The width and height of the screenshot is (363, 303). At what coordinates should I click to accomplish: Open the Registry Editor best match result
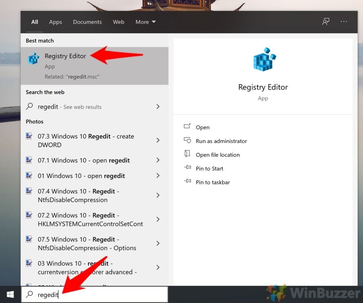pos(95,66)
